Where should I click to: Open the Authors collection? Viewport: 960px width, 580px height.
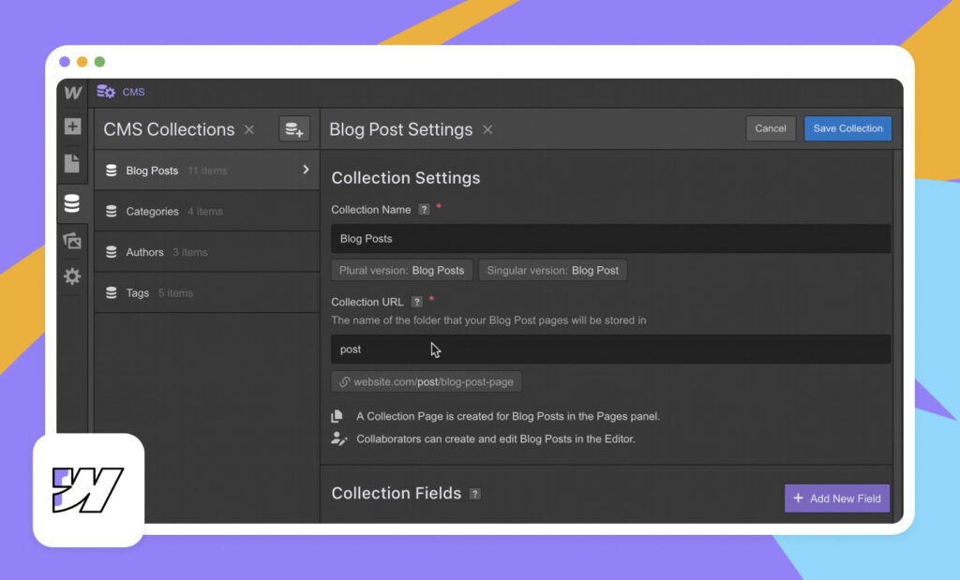tap(207, 252)
